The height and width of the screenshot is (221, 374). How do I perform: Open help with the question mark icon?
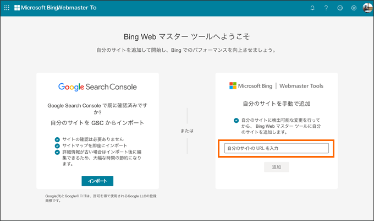(x=326, y=8)
